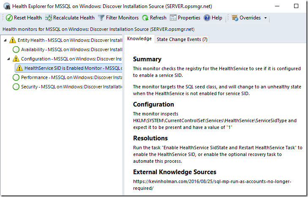Click the Properties window icon
This screenshot has height=197, width=308.
coord(173,18)
